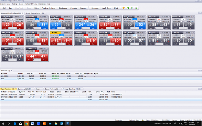Click the blue GBP/USD Buy price tile

(x=91, y=26)
